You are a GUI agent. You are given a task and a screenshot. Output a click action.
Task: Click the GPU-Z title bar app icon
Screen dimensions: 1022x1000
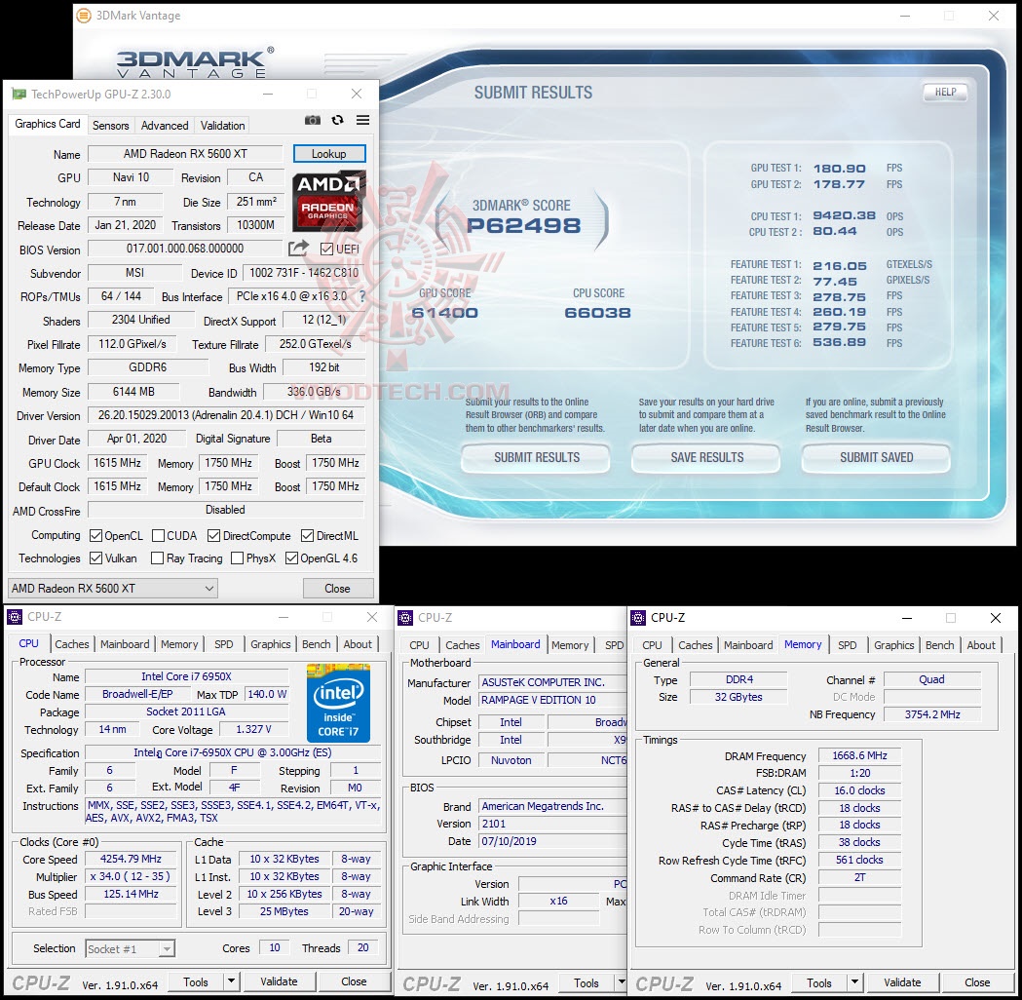[19, 94]
